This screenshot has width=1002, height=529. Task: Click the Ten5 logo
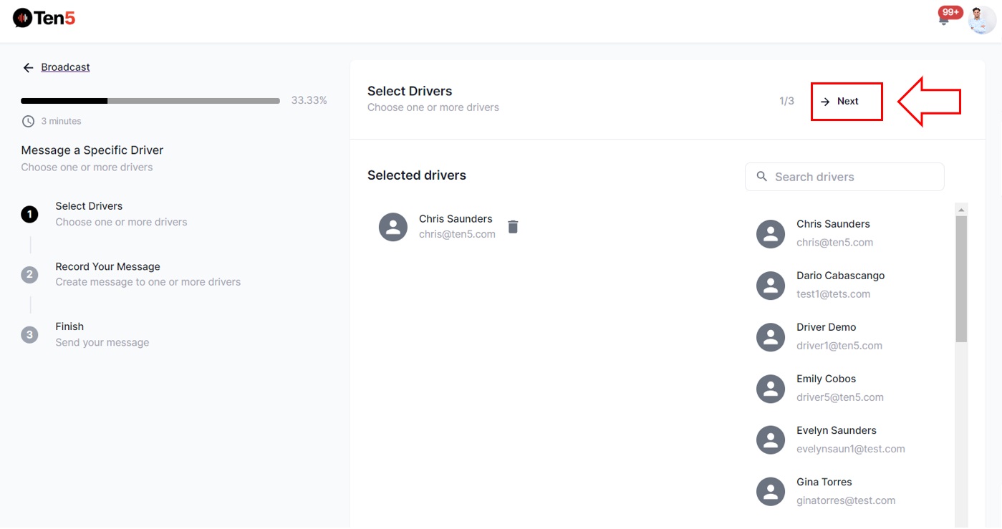[x=44, y=18]
